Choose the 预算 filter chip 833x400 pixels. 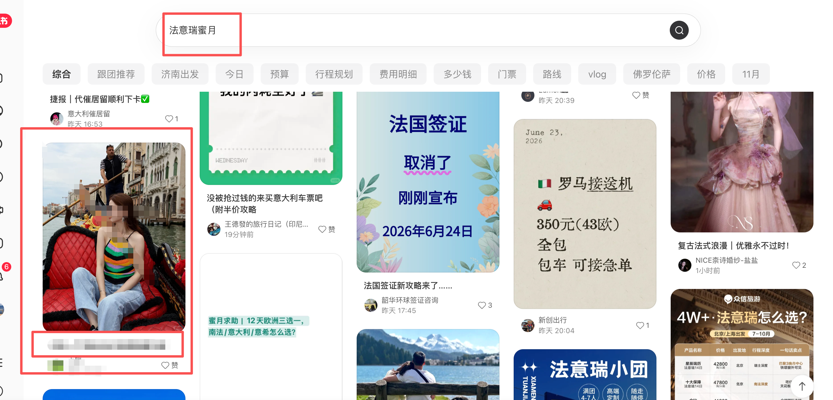point(279,74)
